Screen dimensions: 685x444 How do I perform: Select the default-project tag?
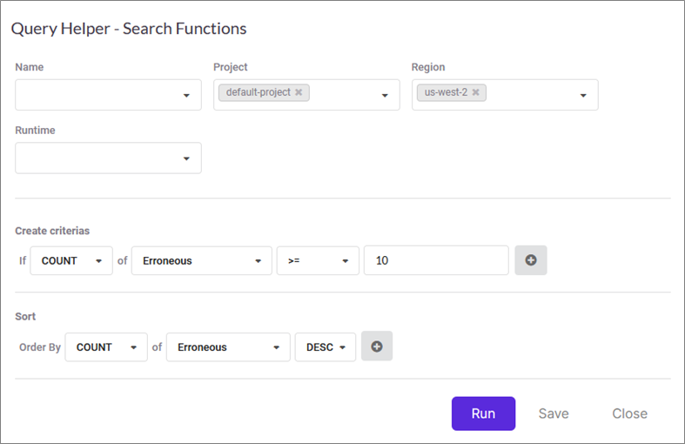coord(258,92)
